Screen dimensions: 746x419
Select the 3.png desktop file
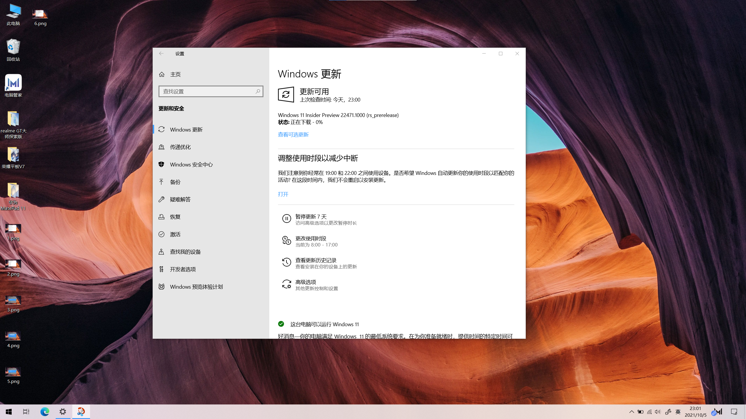click(x=13, y=304)
